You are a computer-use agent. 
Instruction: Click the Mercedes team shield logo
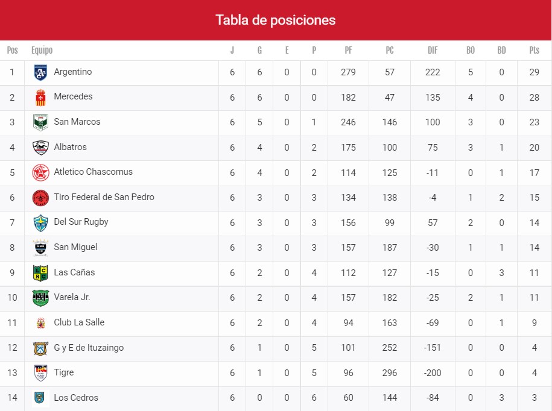point(40,98)
